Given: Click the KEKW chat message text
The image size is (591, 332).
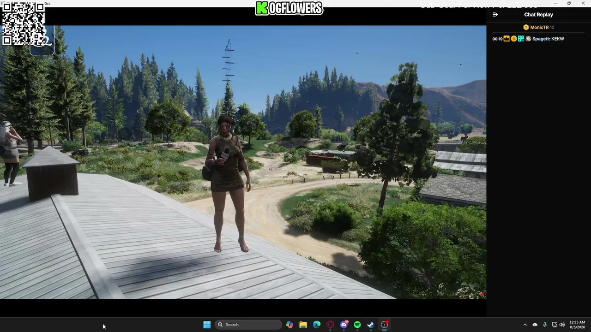Looking at the screenshot, I should click(x=558, y=39).
